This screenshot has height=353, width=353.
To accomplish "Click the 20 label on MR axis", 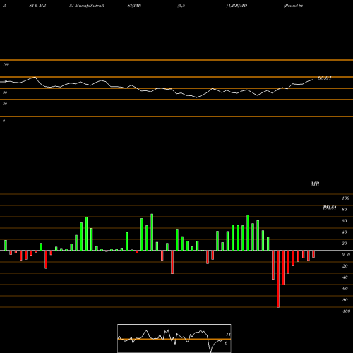I will (x=344, y=244).
